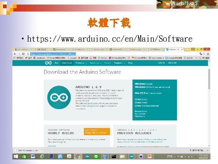Click the clock and date in the taskbar
The width and height of the screenshot is (218, 164).
click(203, 156)
